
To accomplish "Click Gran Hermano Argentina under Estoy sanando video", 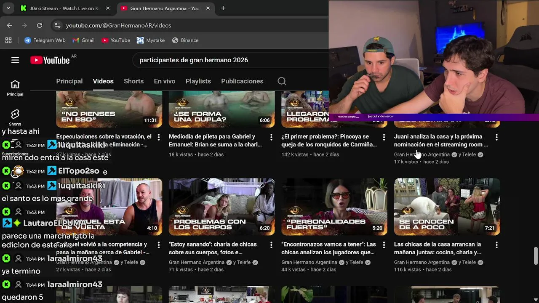I will coord(196,262).
